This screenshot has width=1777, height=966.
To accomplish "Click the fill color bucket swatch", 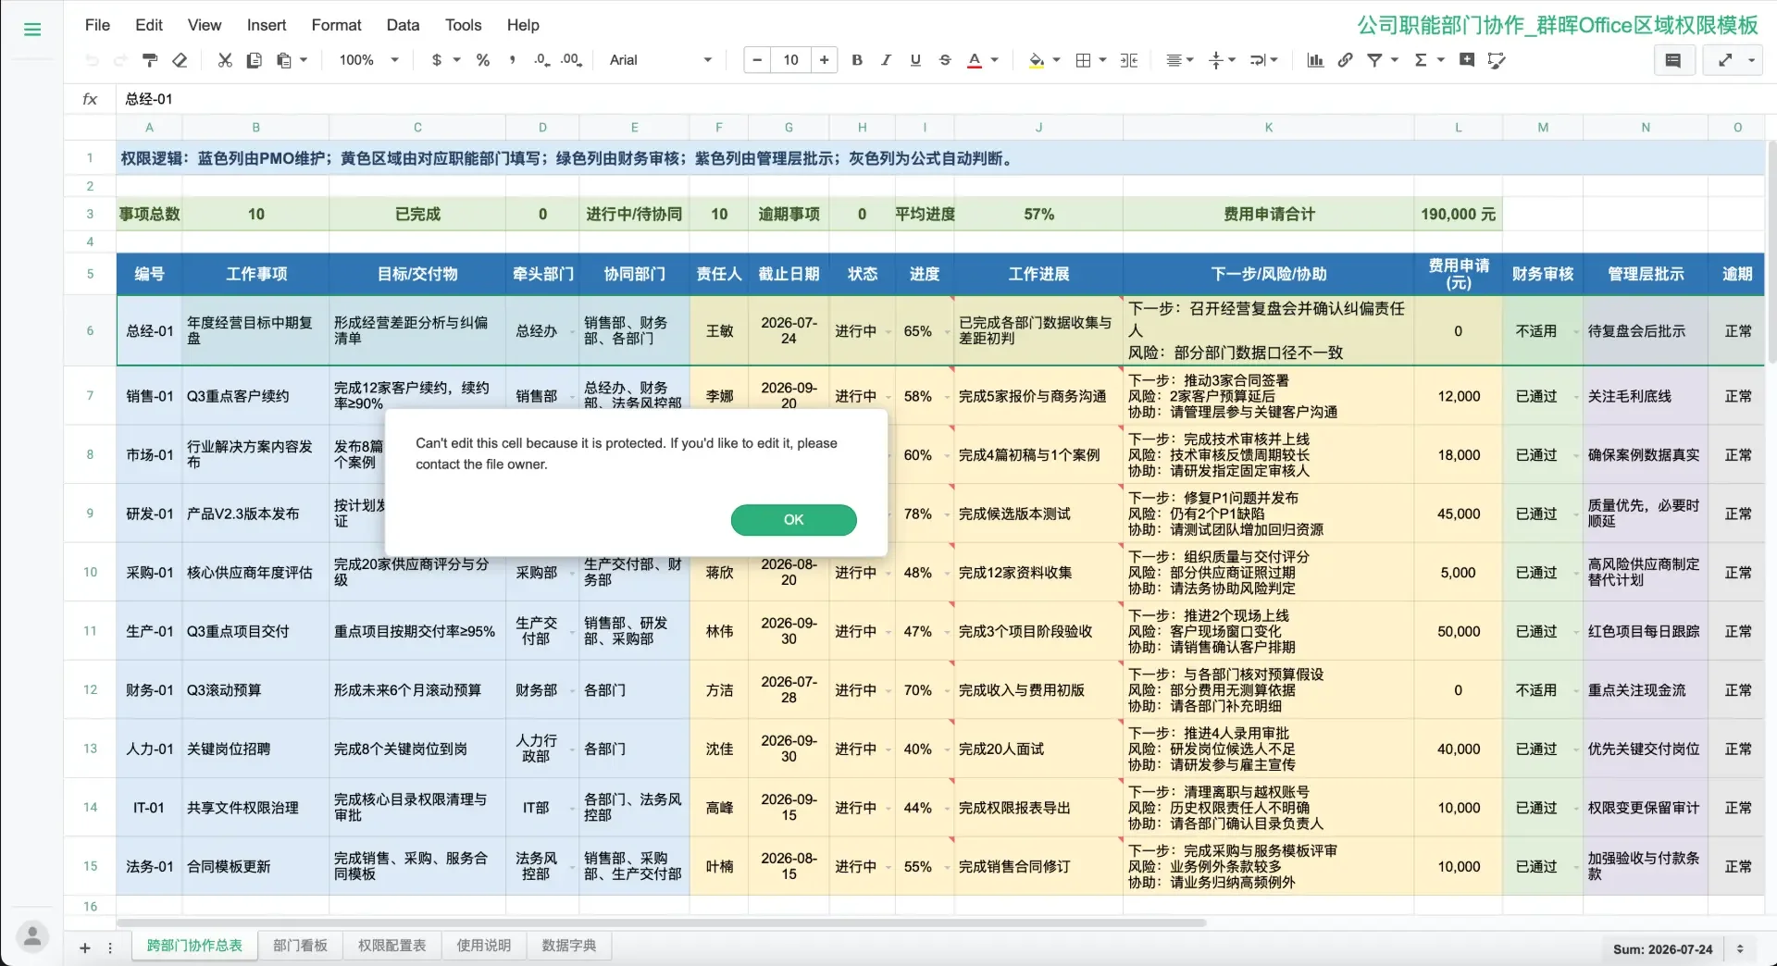I will pyautogui.click(x=1037, y=60).
